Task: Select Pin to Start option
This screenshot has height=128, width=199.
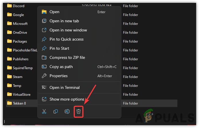Action: [x=59, y=48]
